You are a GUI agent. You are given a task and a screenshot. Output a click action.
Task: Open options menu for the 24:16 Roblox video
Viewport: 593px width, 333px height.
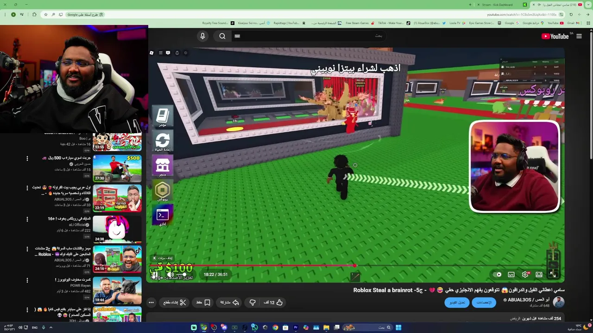click(27, 249)
